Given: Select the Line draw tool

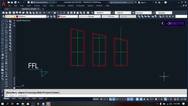Looking at the screenshot, I should pos(2,21).
